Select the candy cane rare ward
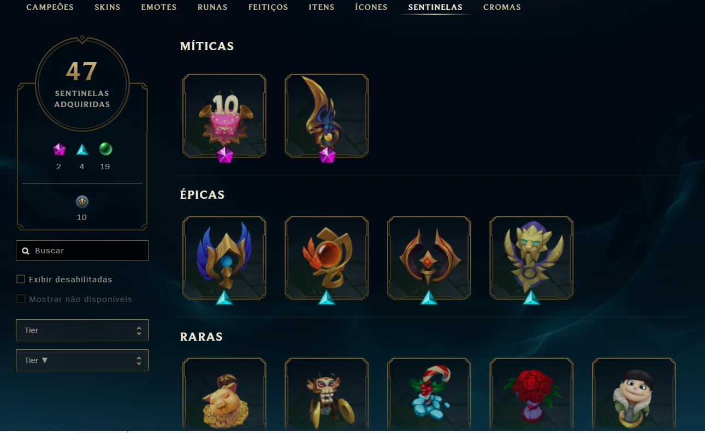 pos(429,394)
